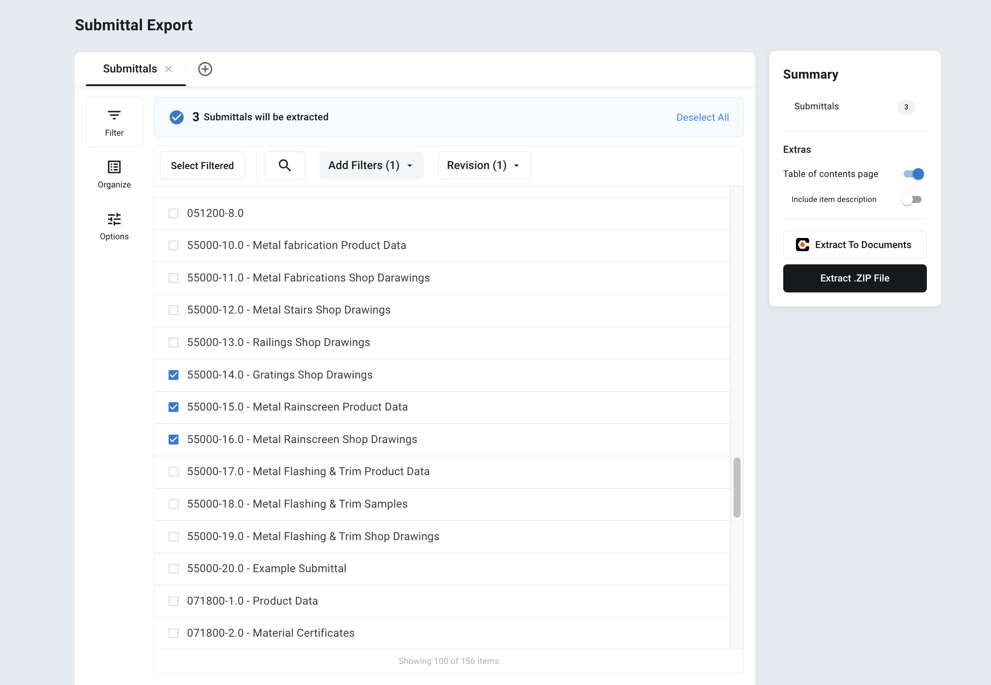Viewport: 991px width, 685px height.
Task: Open the Organize panel icon
Action: pos(114,167)
